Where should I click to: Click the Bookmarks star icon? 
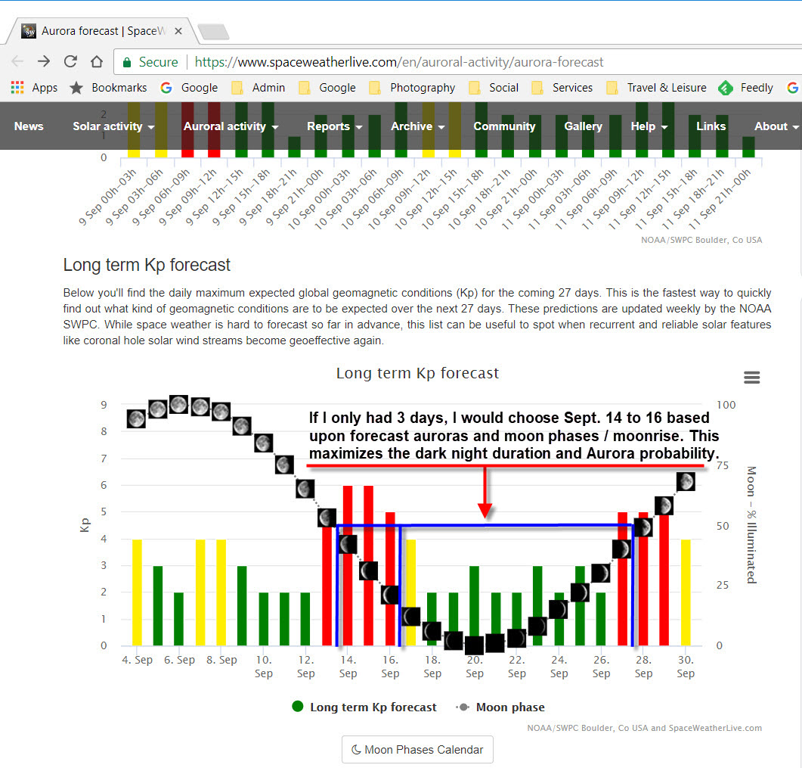click(76, 88)
